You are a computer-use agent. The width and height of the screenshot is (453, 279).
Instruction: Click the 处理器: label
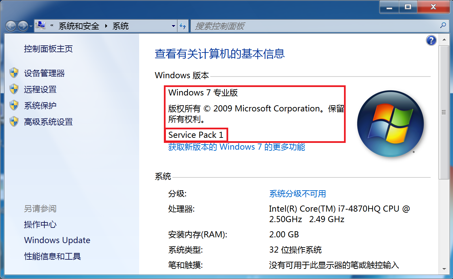point(181,209)
